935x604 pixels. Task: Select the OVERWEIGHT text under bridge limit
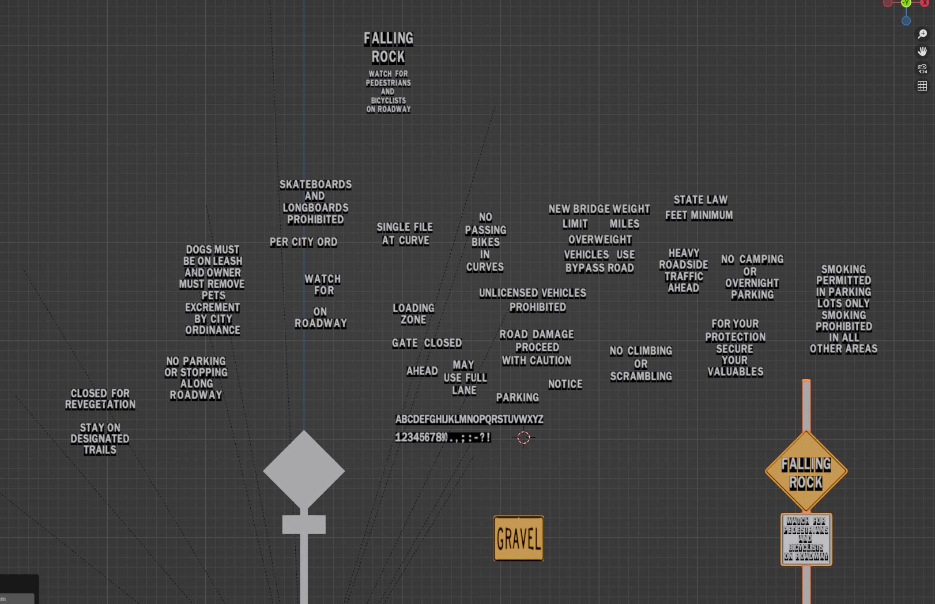pyautogui.click(x=600, y=239)
